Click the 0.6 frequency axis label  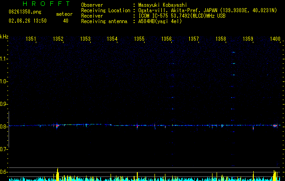click(4, 172)
